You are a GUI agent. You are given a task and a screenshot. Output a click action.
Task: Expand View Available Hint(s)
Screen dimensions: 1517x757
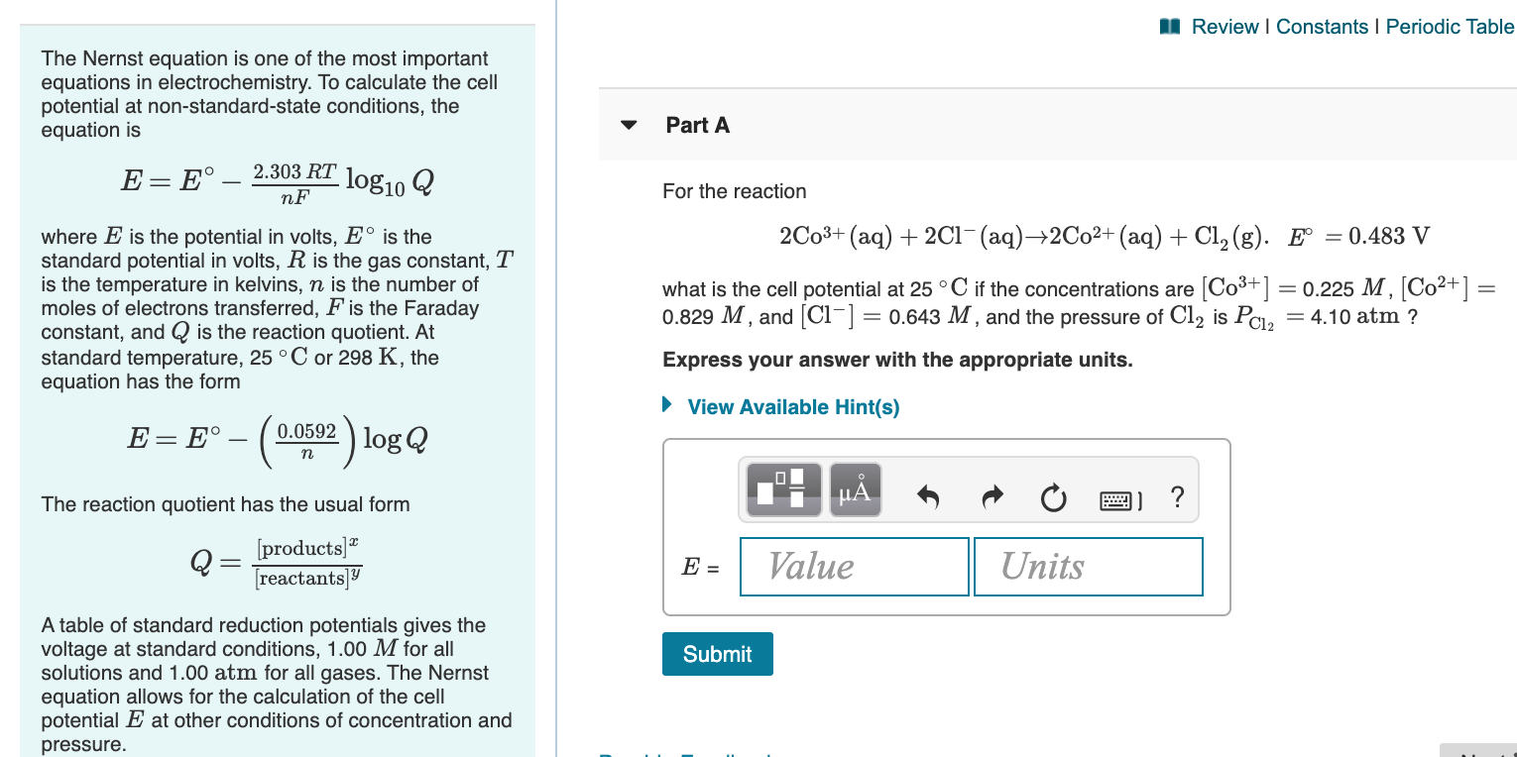pos(791,406)
